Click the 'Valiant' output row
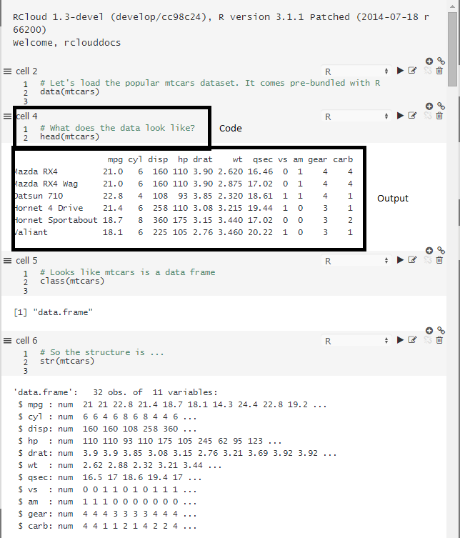The width and height of the screenshot is (460, 538). pyautogui.click(x=183, y=232)
